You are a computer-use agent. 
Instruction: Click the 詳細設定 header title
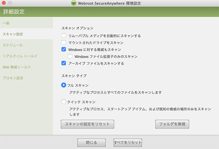[14, 12]
